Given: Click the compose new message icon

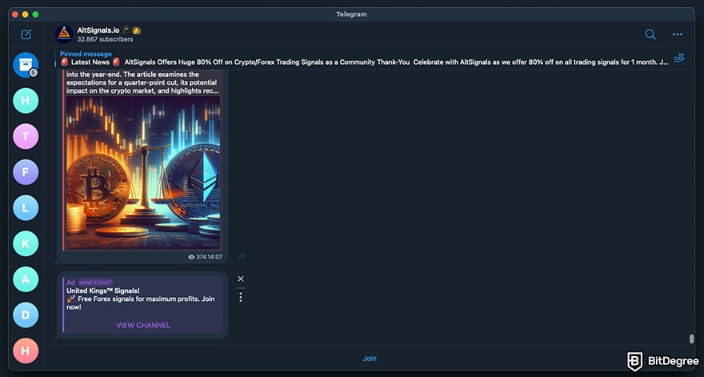Looking at the screenshot, I should pos(26,34).
